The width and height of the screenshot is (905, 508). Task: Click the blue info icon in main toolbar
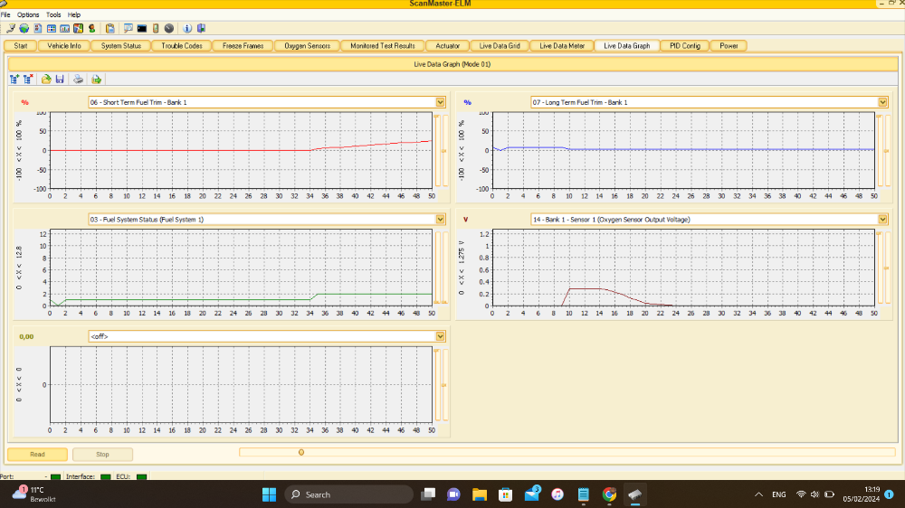pos(186,29)
